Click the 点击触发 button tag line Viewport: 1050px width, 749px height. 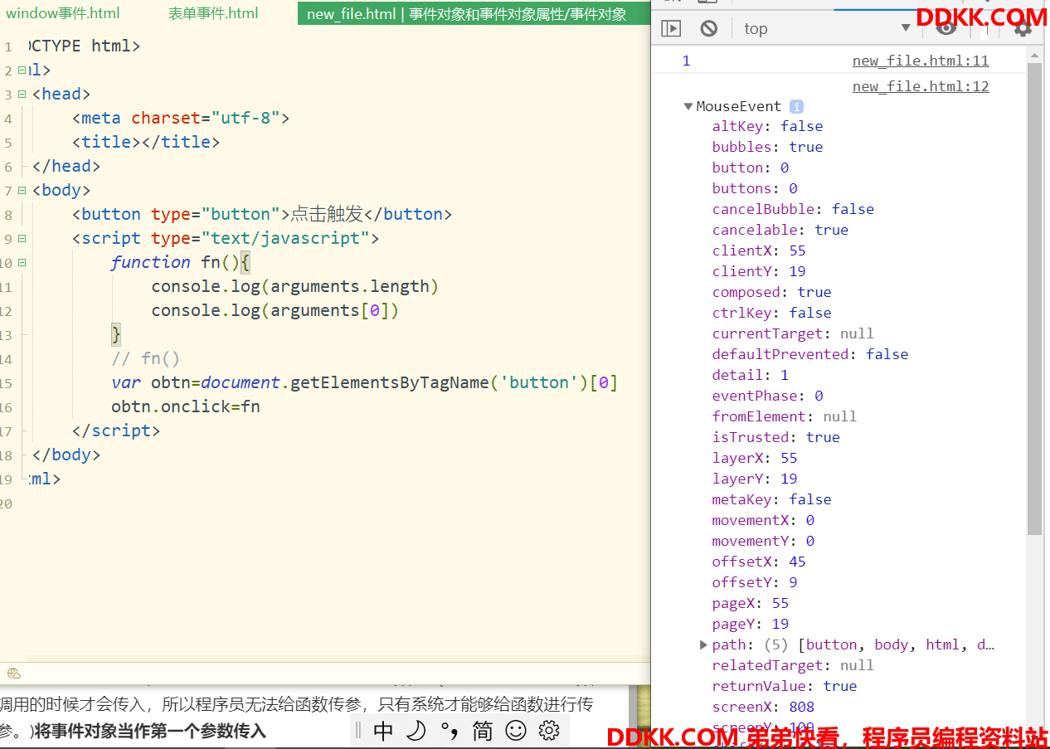pos(262,214)
